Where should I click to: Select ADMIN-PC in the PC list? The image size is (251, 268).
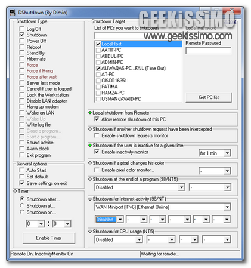[112, 62]
